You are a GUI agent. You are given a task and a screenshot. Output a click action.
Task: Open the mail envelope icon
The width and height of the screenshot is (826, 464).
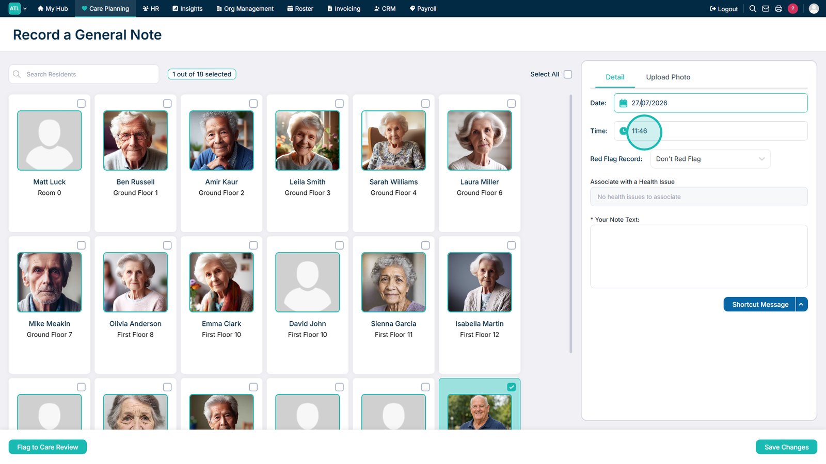click(766, 9)
